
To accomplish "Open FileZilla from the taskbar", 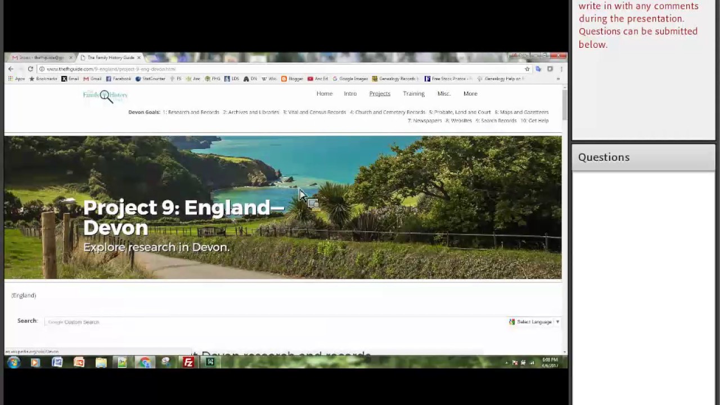I will [x=188, y=362].
